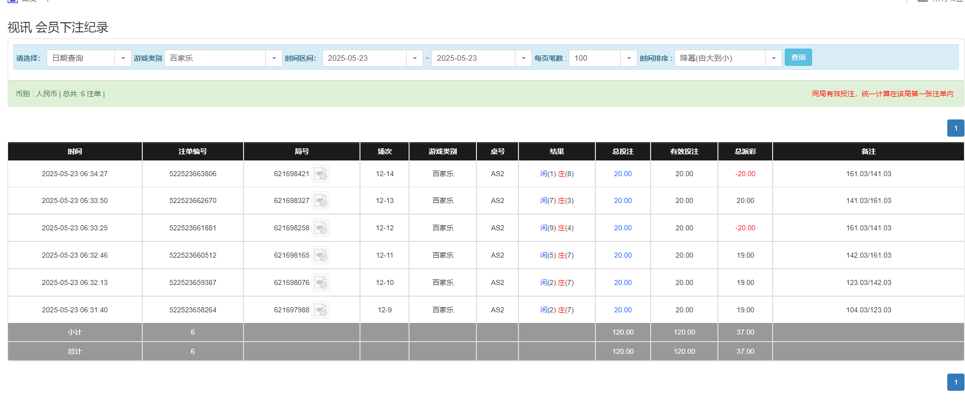Click the 查询 search button
Image resolution: width=965 pixels, height=410 pixels.
tap(798, 58)
